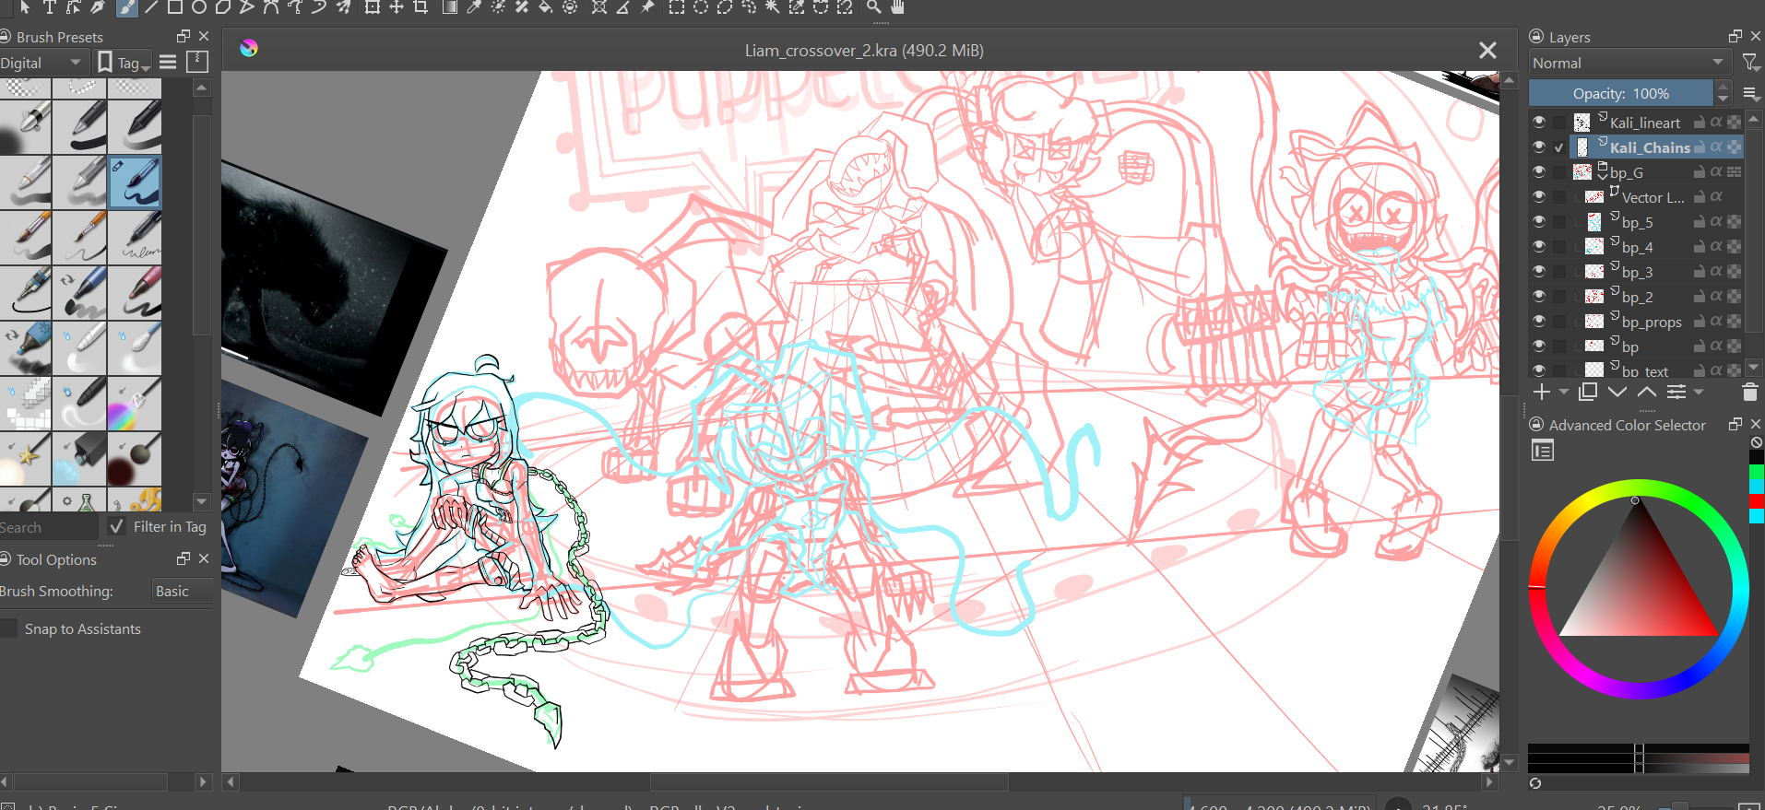Select the Elliptical Selection tool
The image size is (1765, 810).
[x=701, y=7]
